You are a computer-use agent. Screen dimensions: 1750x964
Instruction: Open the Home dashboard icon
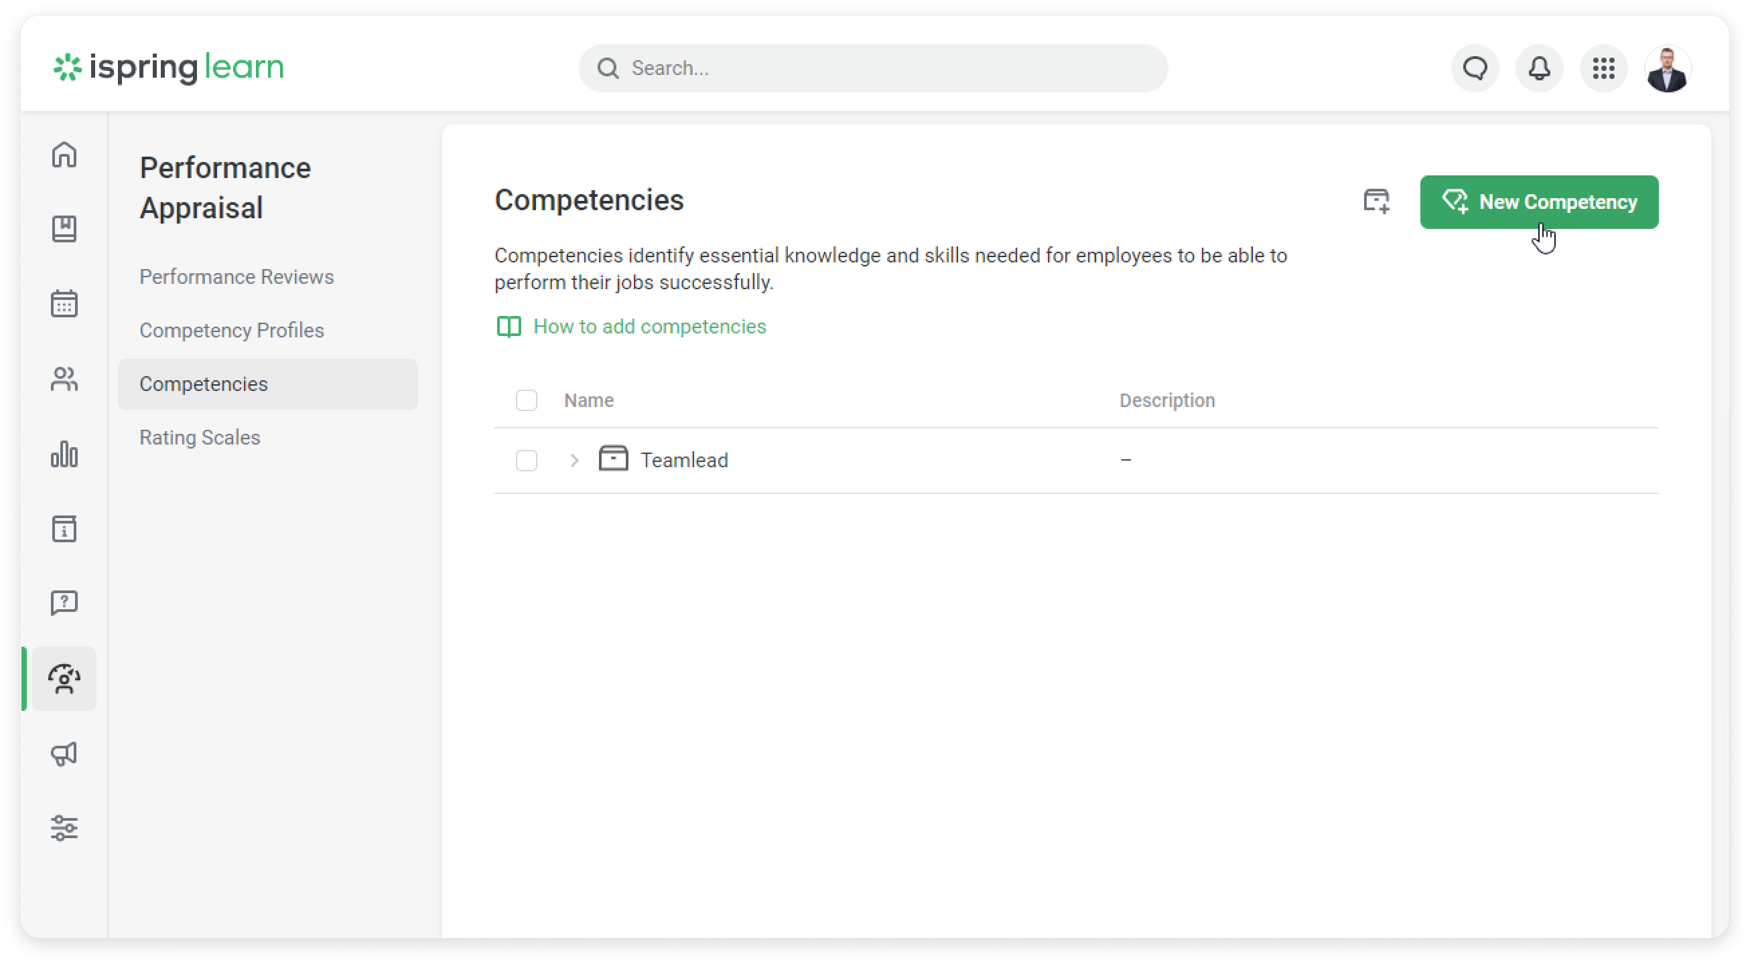point(64,155)
